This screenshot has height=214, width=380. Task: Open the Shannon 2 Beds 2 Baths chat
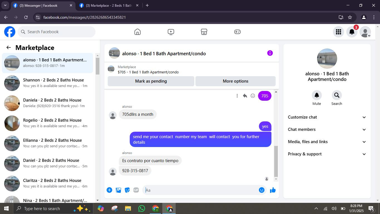[48, 83]
